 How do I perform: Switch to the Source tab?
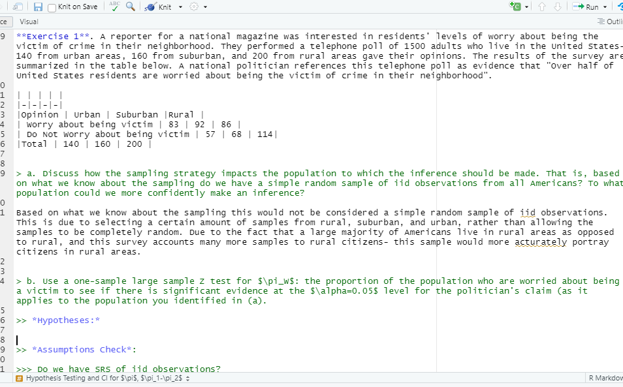pyautogui.click(x=5, y=22)
